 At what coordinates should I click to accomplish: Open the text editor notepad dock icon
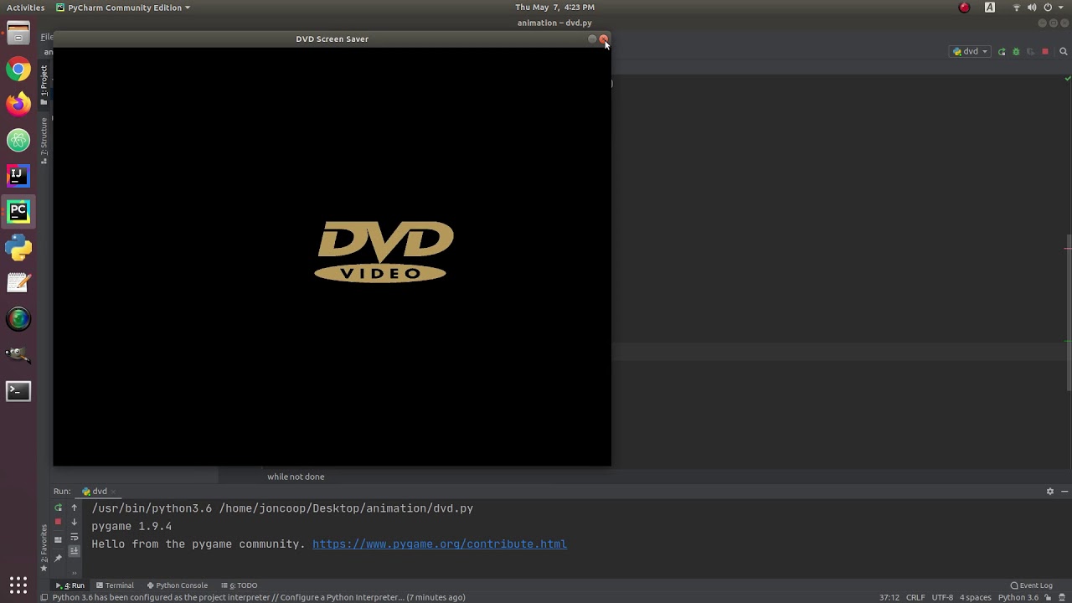(x=18, y=283)
